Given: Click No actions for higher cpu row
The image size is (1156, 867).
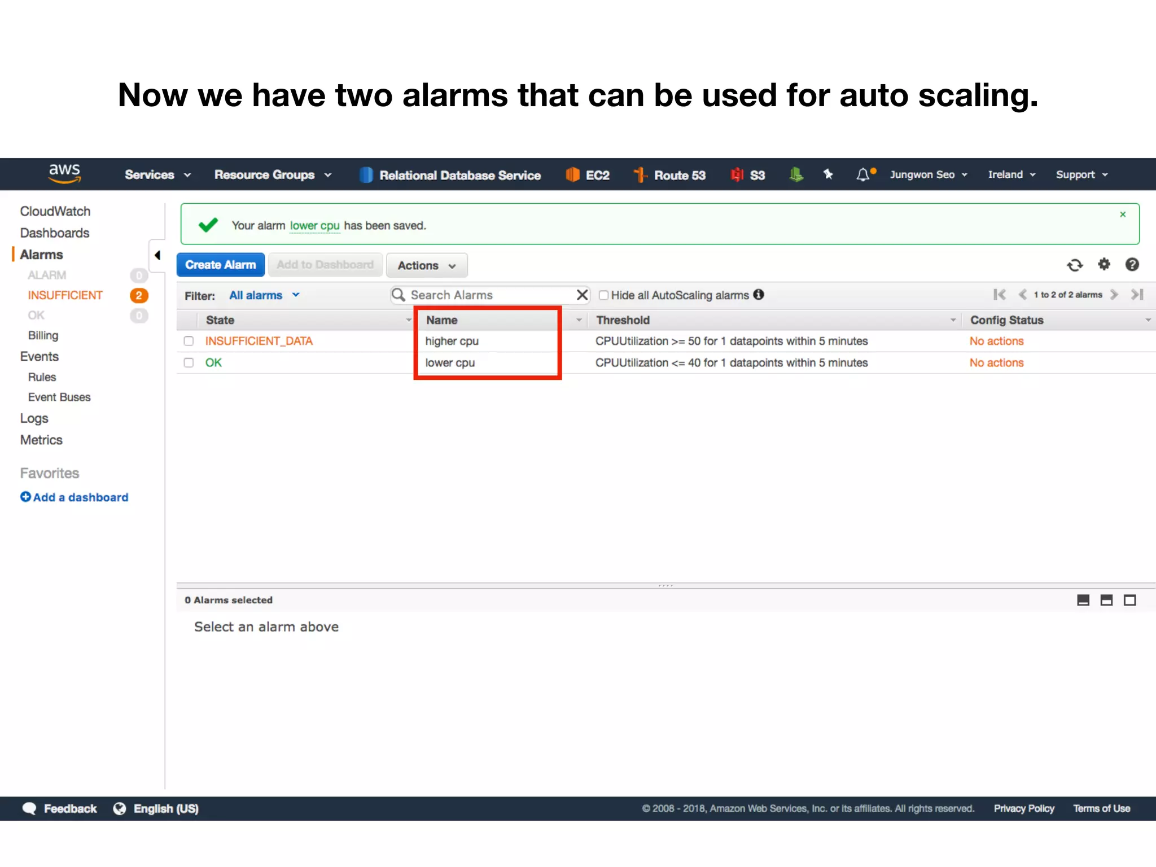Looking at the screenshot, I should coord(996,341).
